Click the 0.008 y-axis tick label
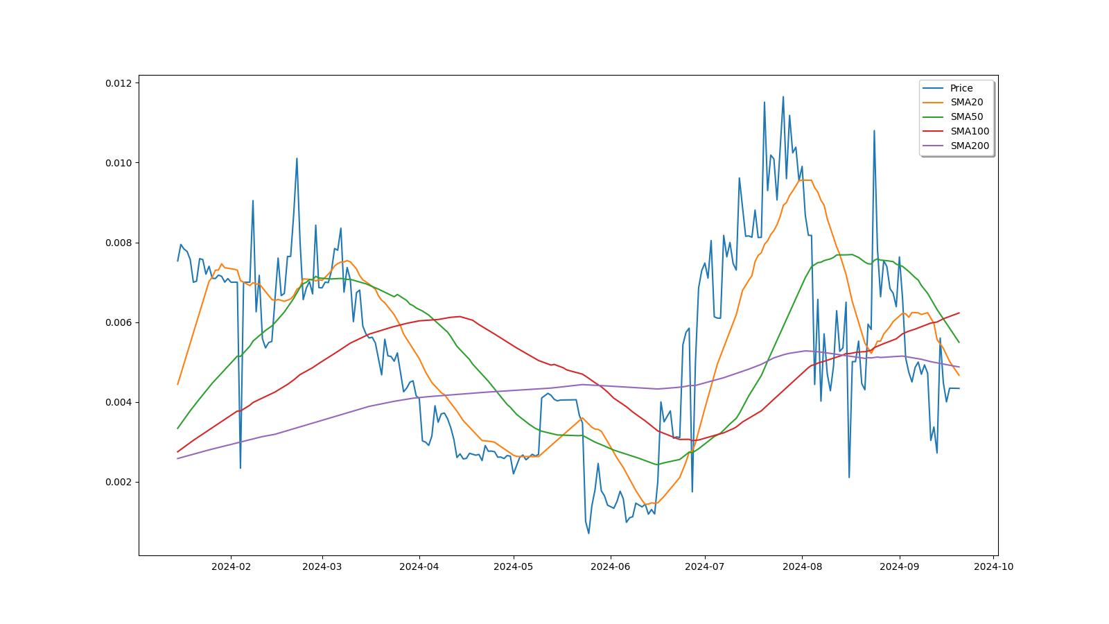This screenshot has height=624, width=1109. [119, 243]
